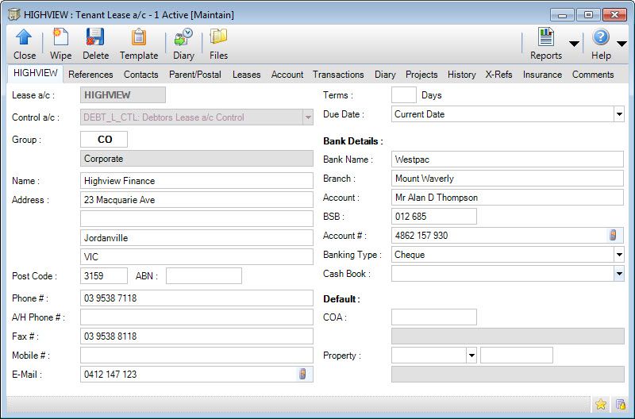Switch to the Account tab

coord(287,75)
